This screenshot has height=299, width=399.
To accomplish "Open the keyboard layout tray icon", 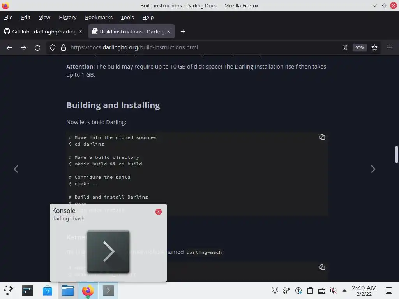I will (321, 290).
